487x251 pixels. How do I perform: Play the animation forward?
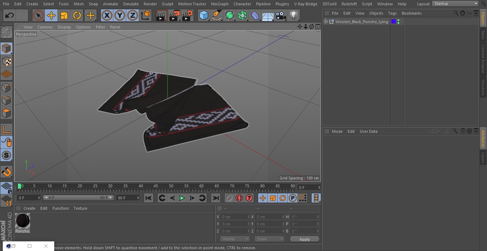[x=182, y=198]
